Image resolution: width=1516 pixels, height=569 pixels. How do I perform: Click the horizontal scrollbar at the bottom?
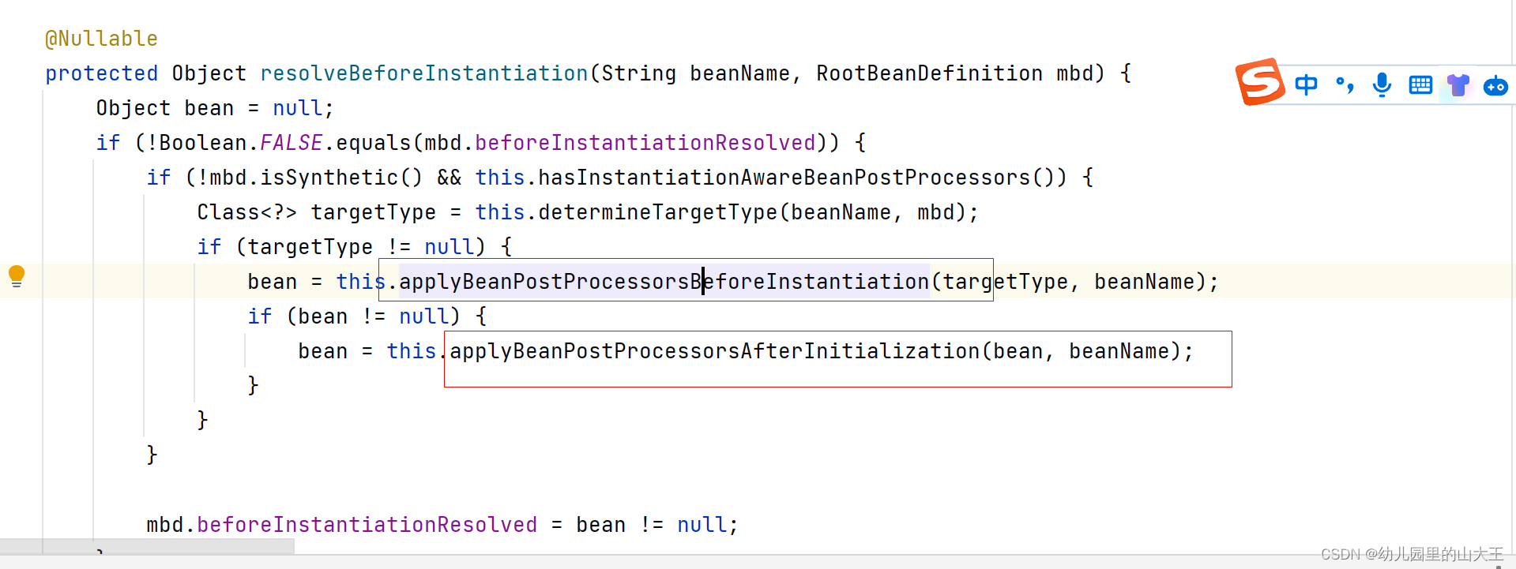pyautogui.click(x=146, y=546)
